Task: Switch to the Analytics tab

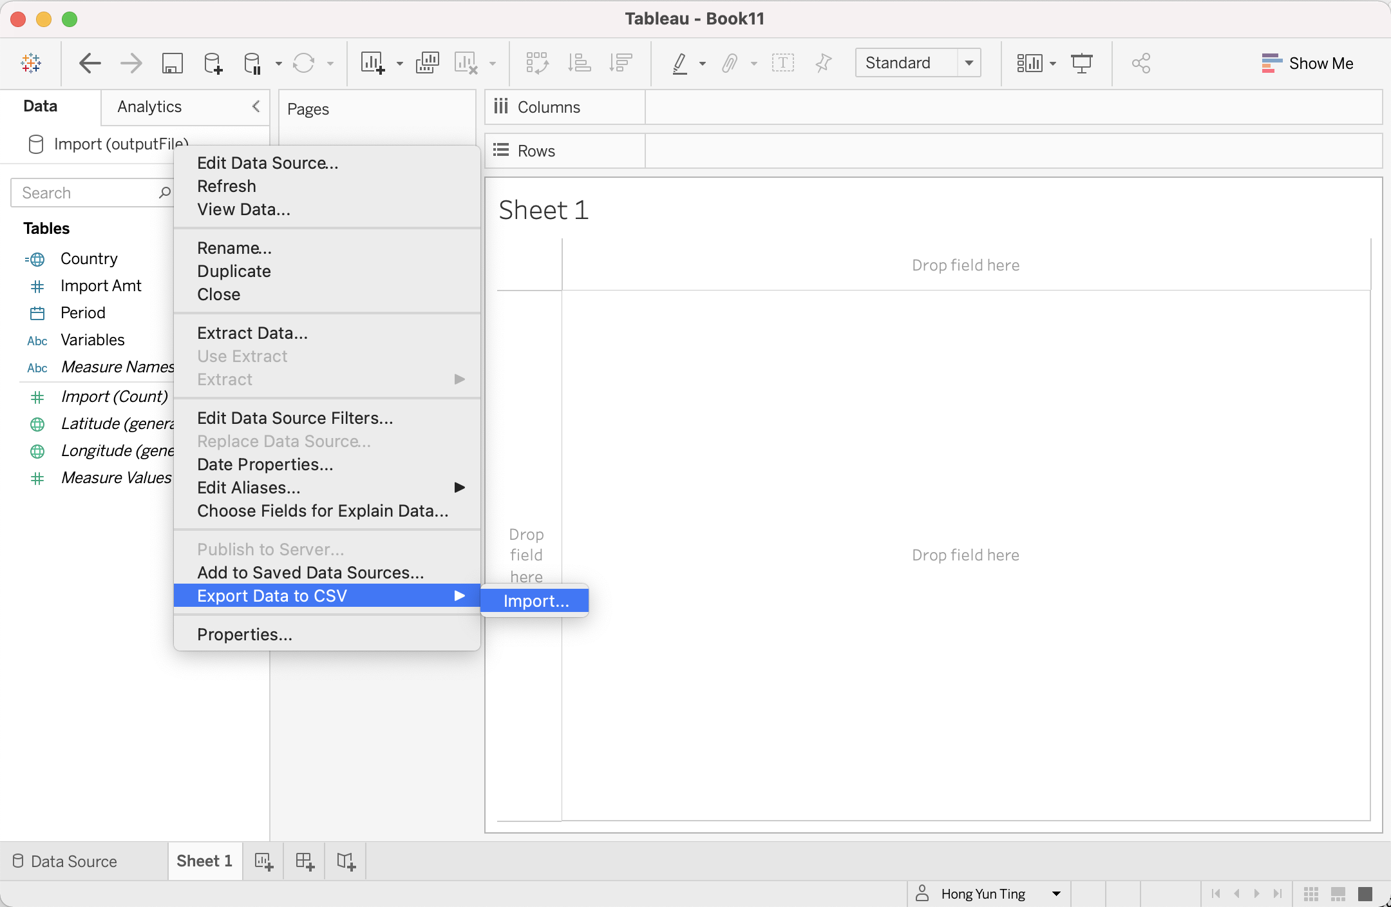Action: (149, 107)
